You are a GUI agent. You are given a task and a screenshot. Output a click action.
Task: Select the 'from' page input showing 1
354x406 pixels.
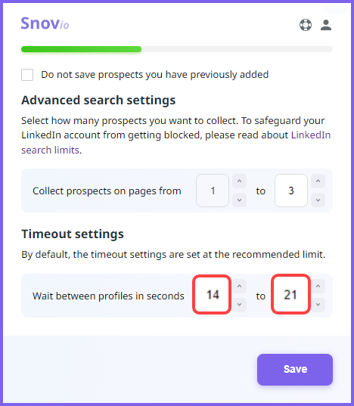(213, 191)
